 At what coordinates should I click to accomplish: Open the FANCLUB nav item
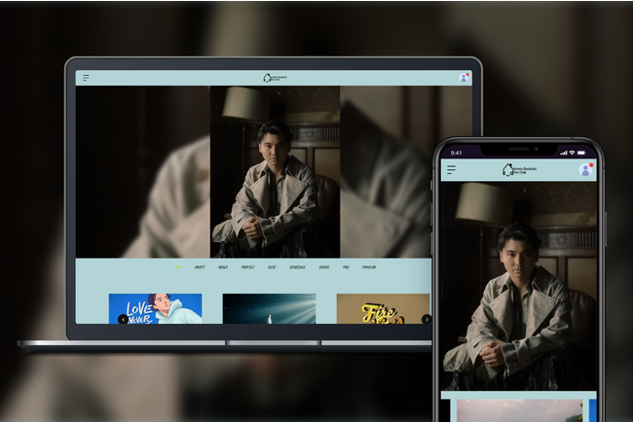pos(369,267)
